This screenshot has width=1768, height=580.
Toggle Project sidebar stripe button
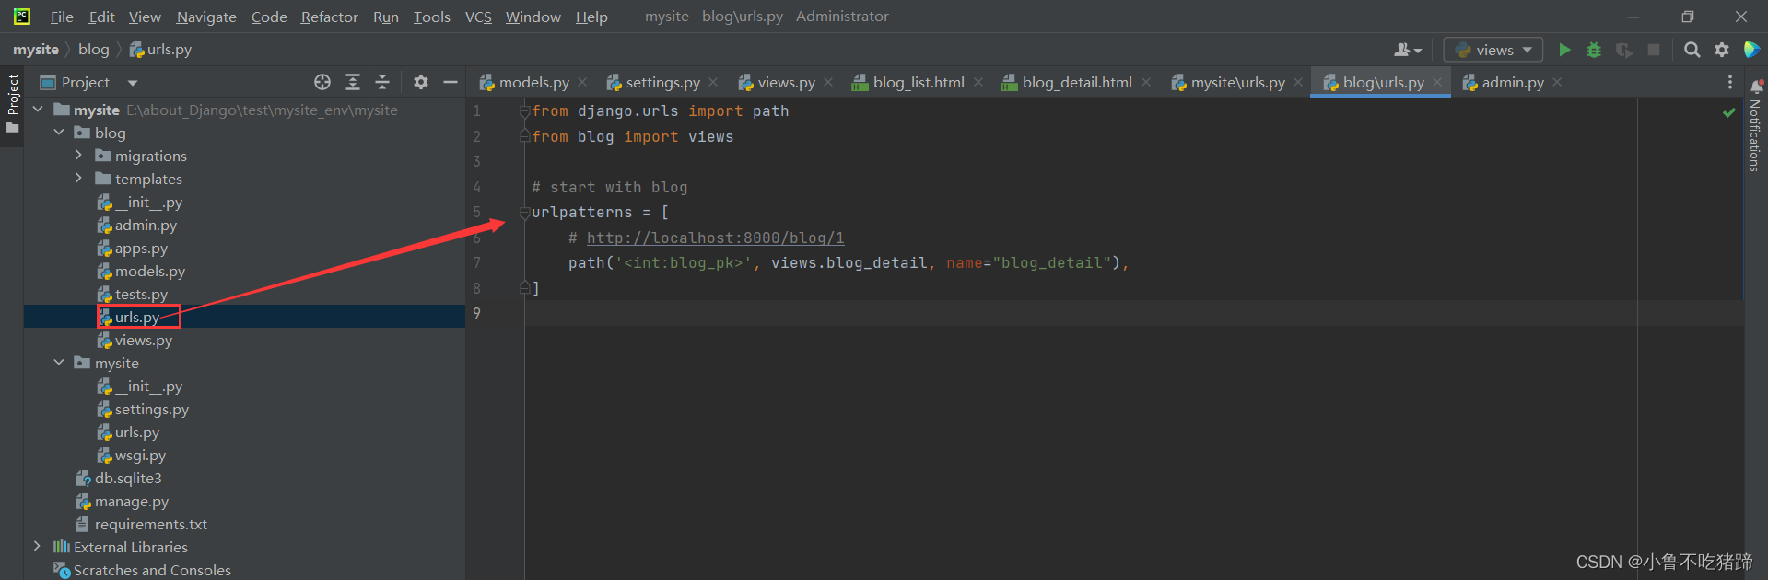pyautogui.click(x=12, y=102)
